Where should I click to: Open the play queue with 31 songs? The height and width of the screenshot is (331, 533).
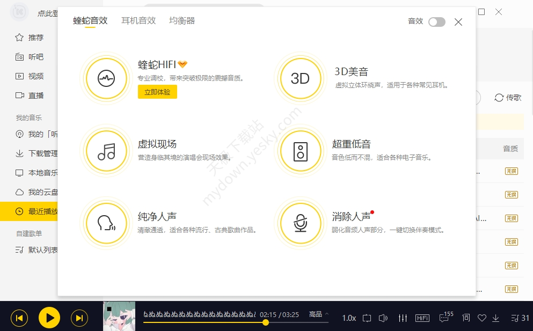520,318
